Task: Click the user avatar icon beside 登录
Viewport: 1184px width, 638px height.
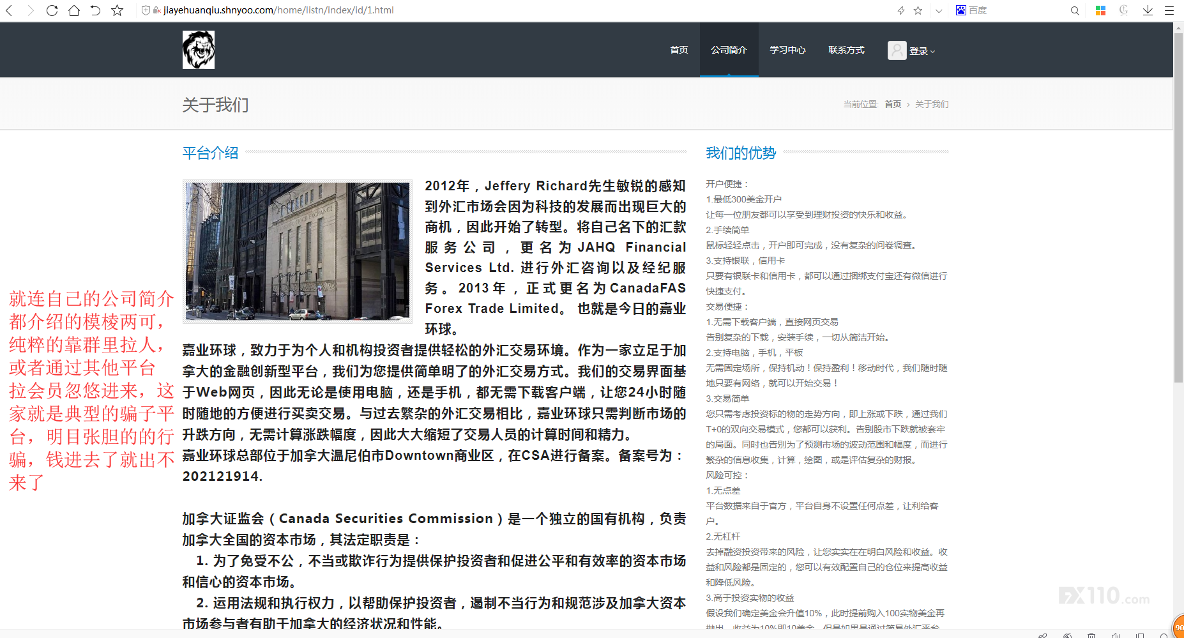Action: click(x=897, y=50)
